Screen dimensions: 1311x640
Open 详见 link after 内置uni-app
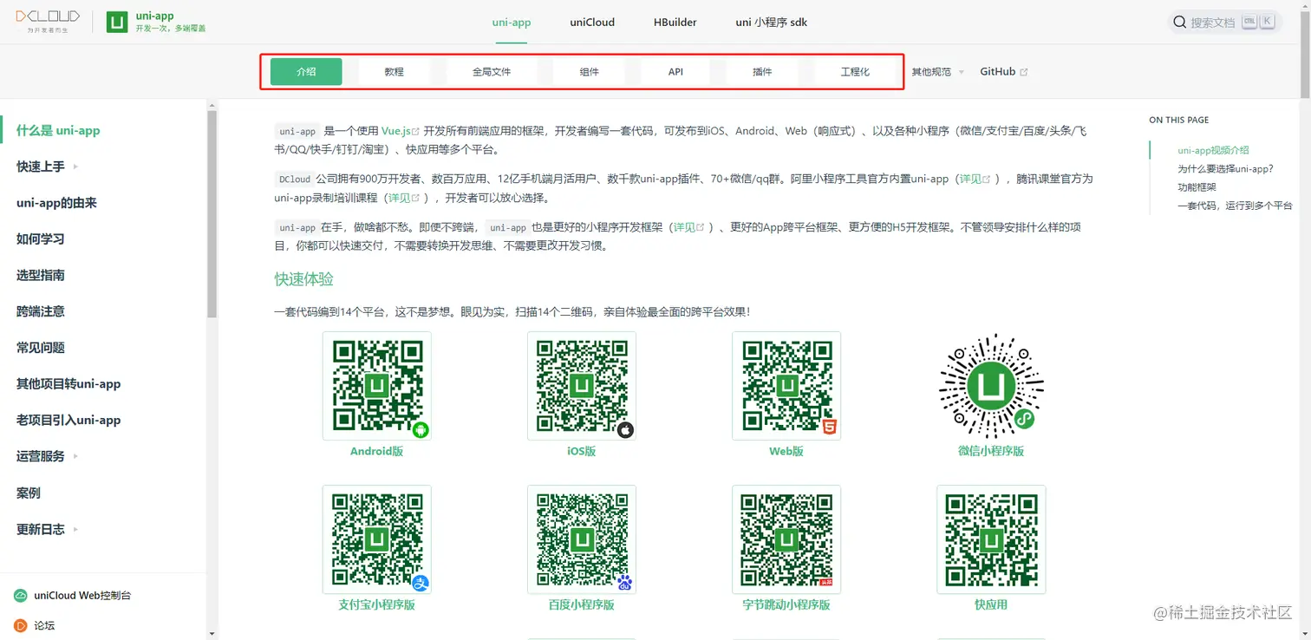click(974, 179)
